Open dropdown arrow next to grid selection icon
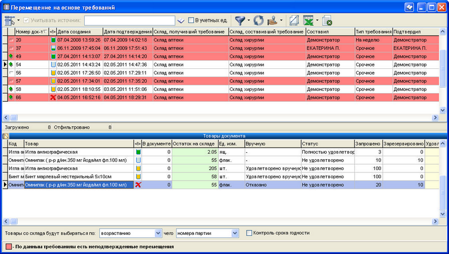Screen dimensions: 449x254 coord(19,20)
